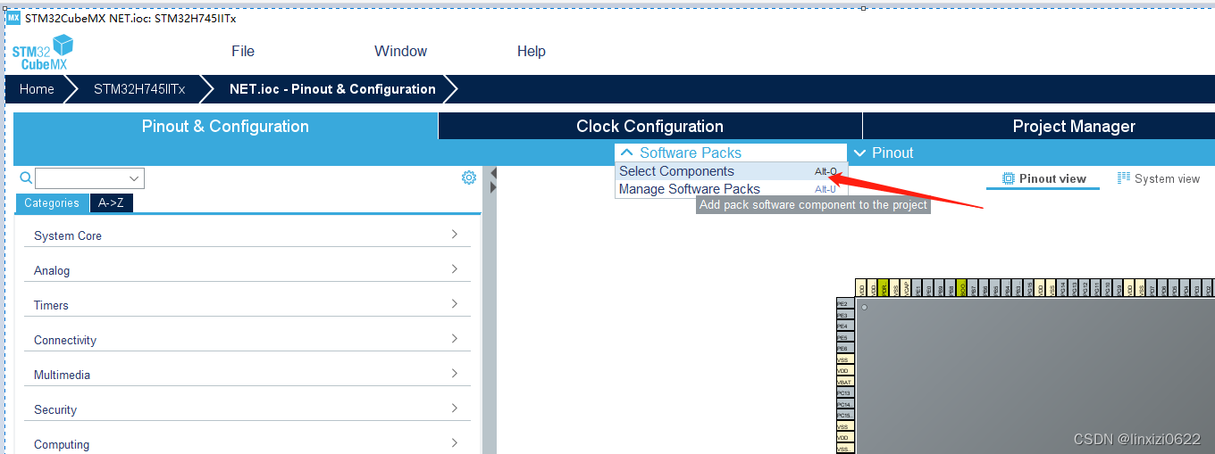Open the Window menu
Image resolution: width=1215 pixels, height=454 pixels.
tap(400, 52)
